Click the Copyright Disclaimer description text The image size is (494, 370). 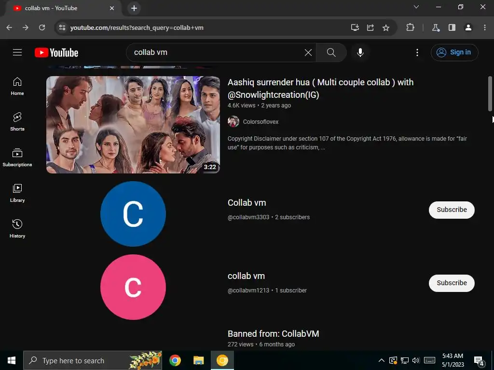pyautogui.click(x=347, y=143)
